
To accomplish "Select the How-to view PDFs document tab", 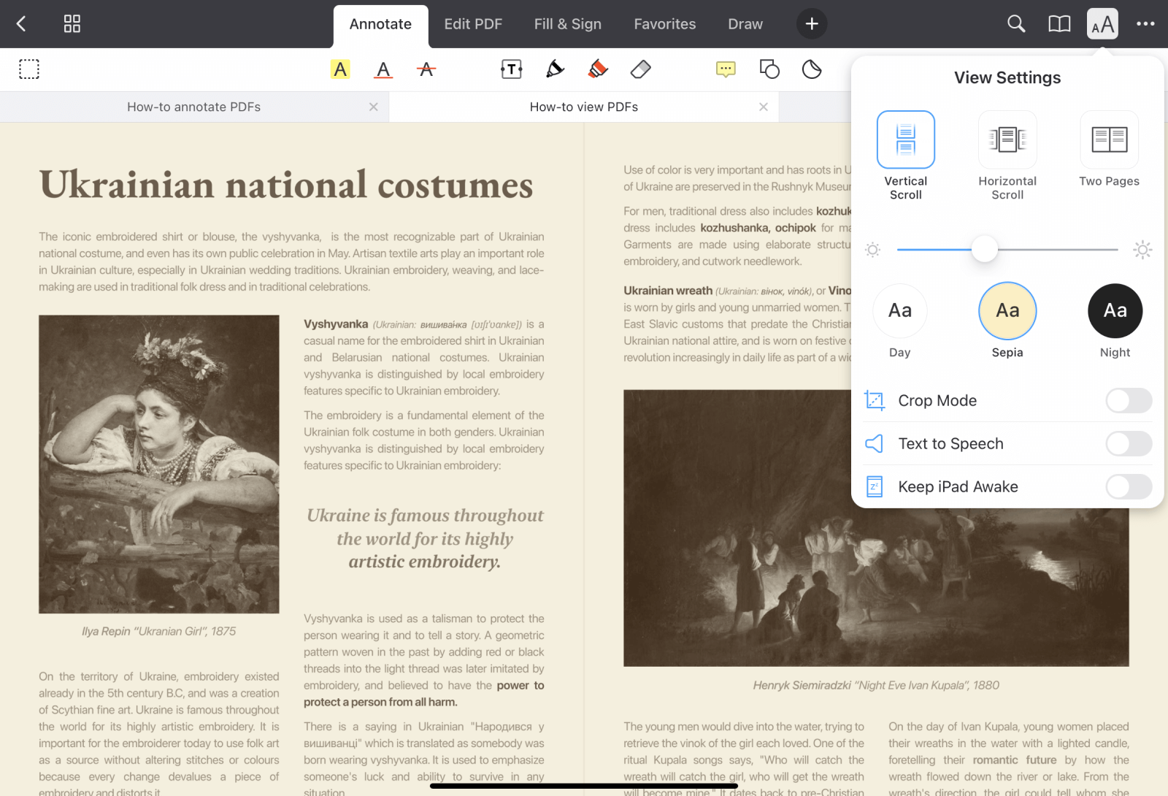I will [584, 107].
